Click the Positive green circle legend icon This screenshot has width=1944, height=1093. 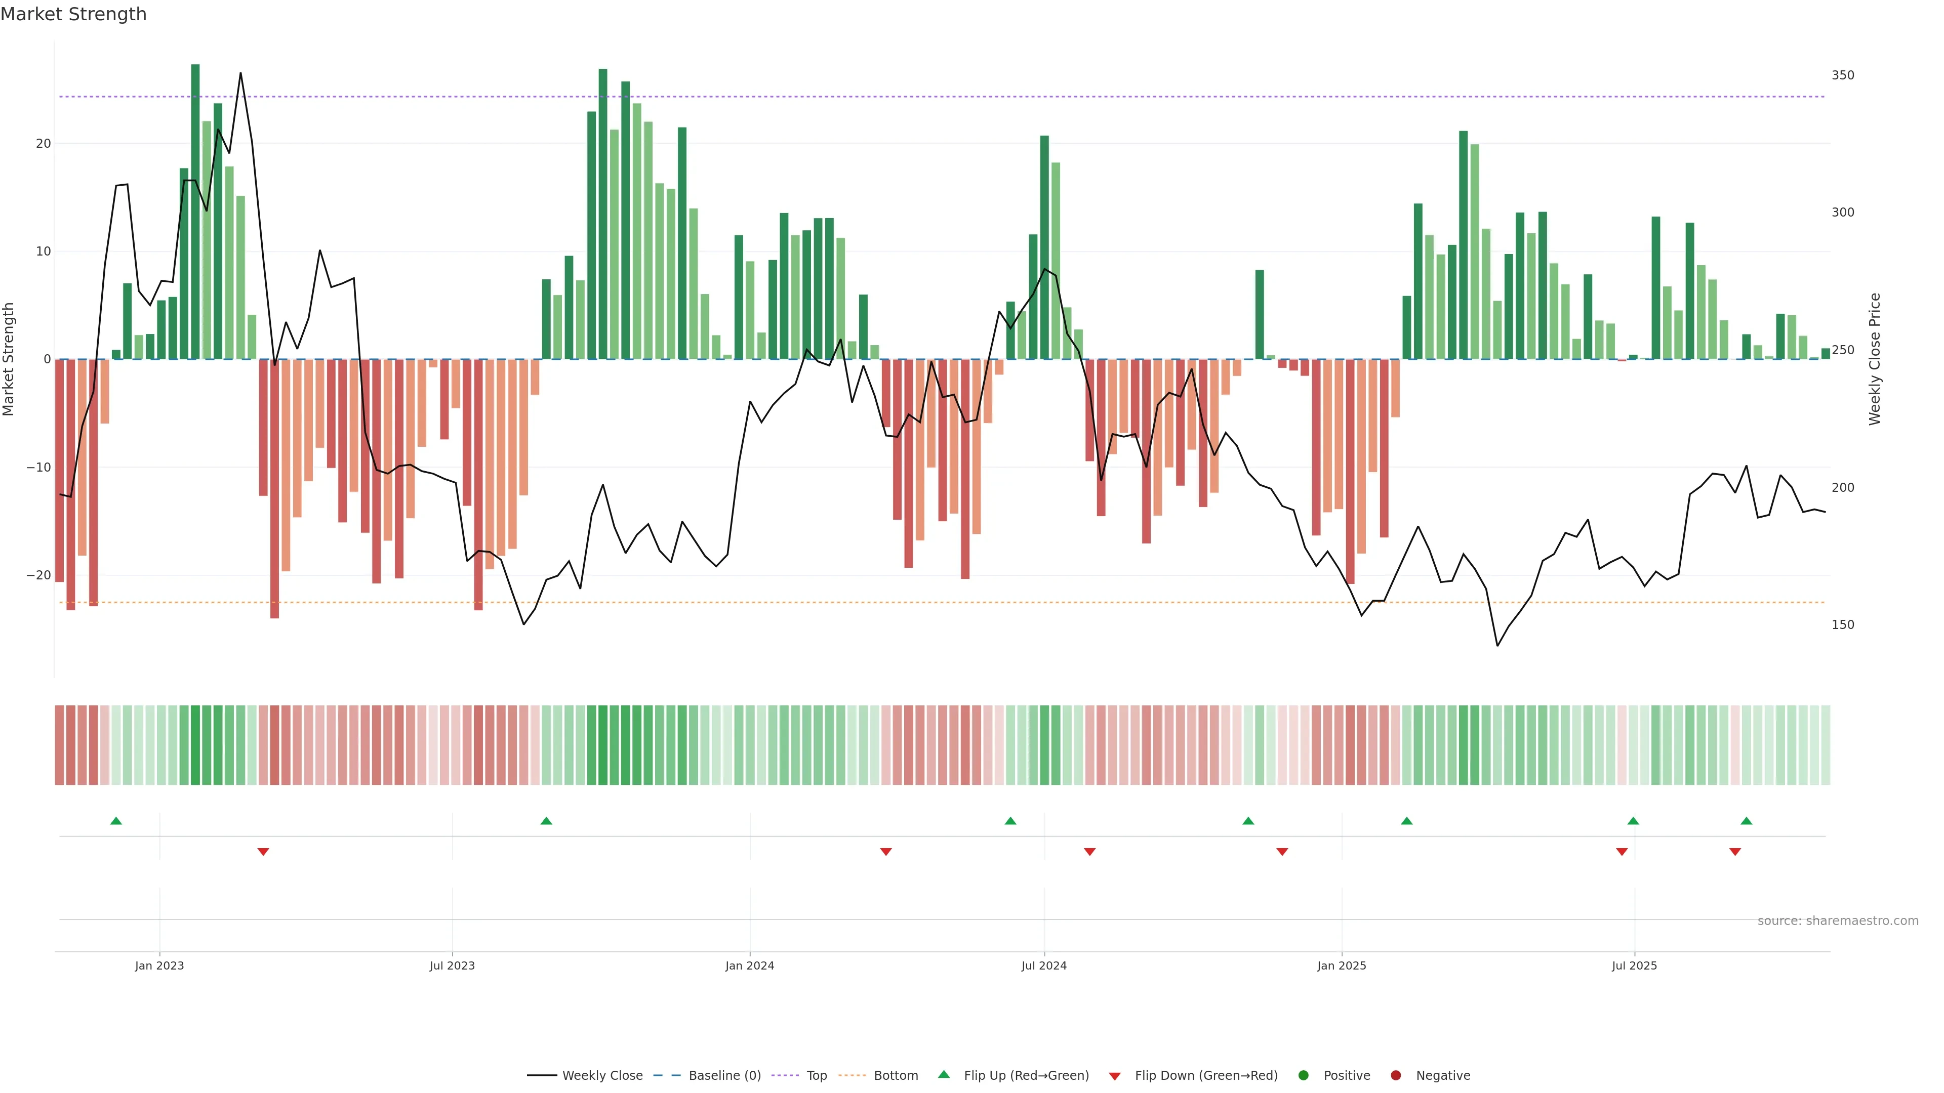(1303, 1075)
